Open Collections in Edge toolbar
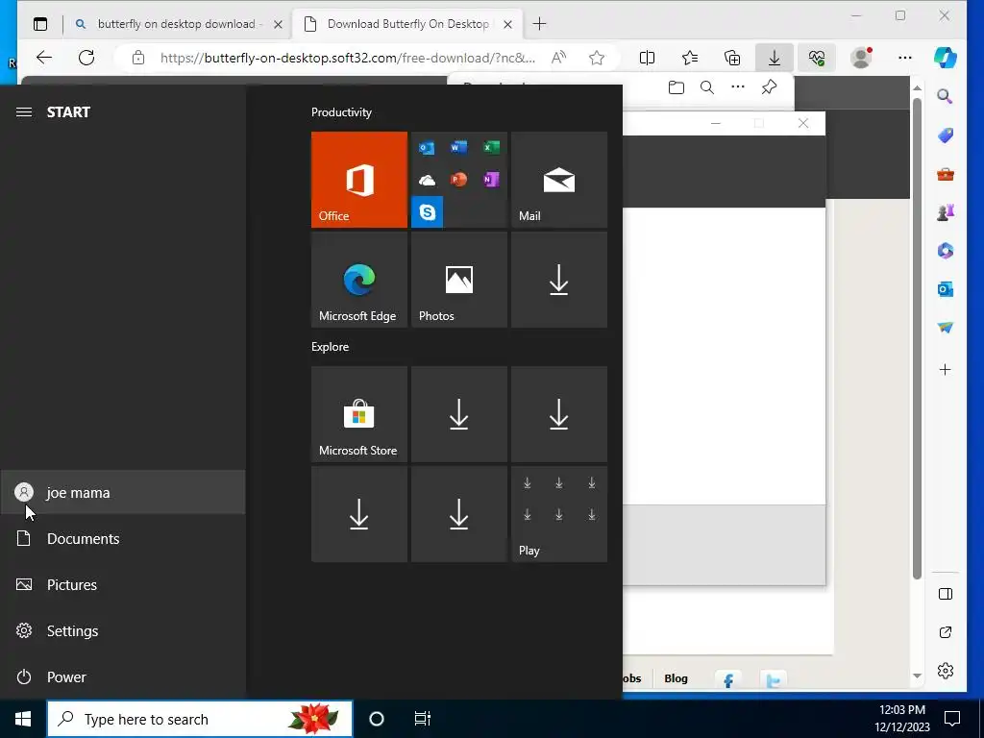Image resolution: width=984 pixels, height=738 pixels. click(732, 58)
